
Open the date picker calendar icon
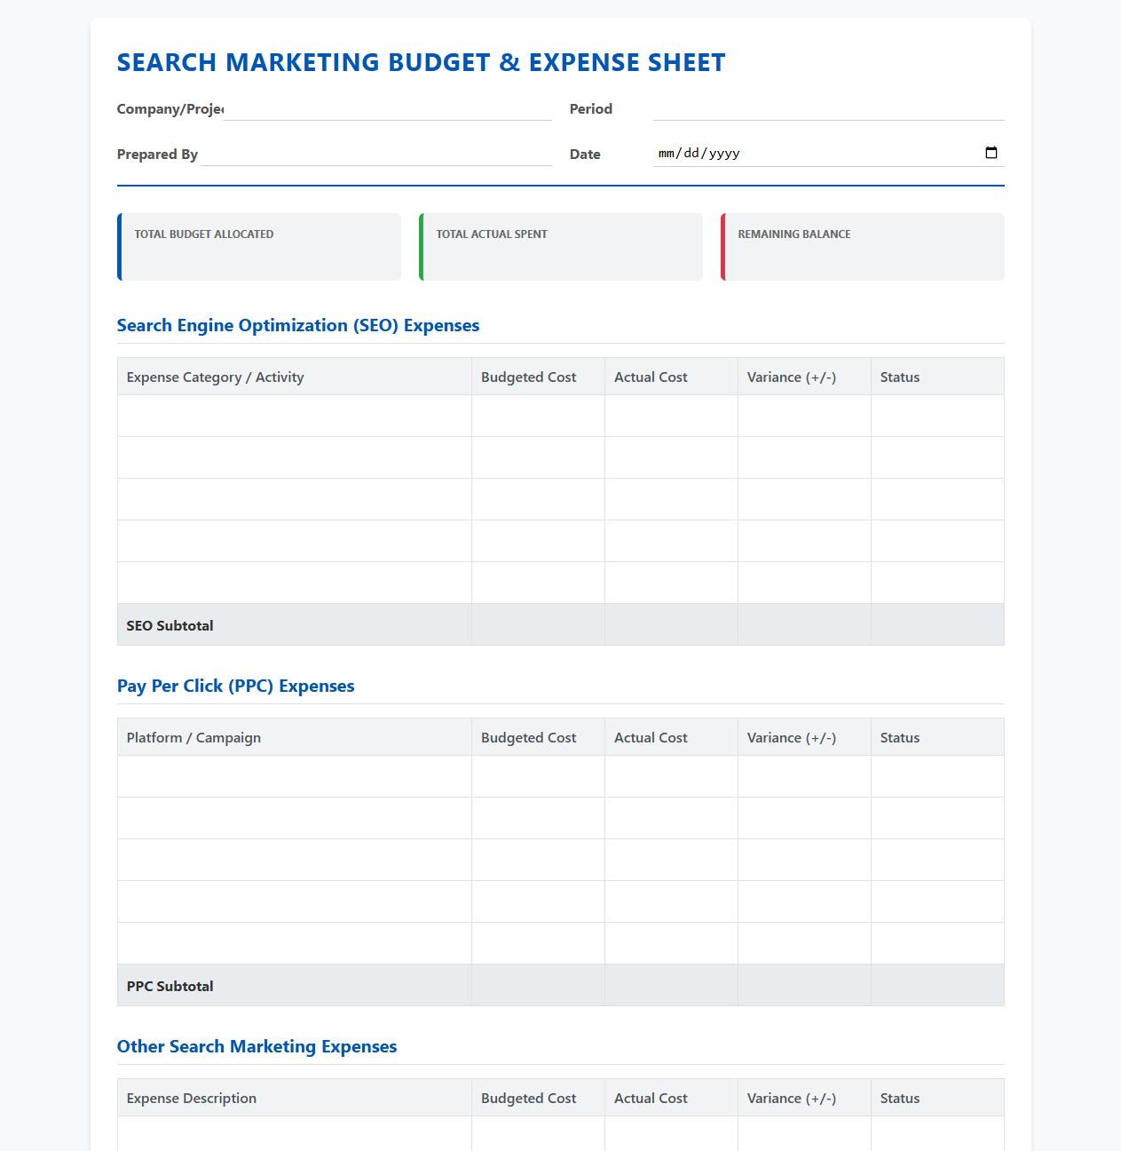pyautogui.click(x=991, y=153)
